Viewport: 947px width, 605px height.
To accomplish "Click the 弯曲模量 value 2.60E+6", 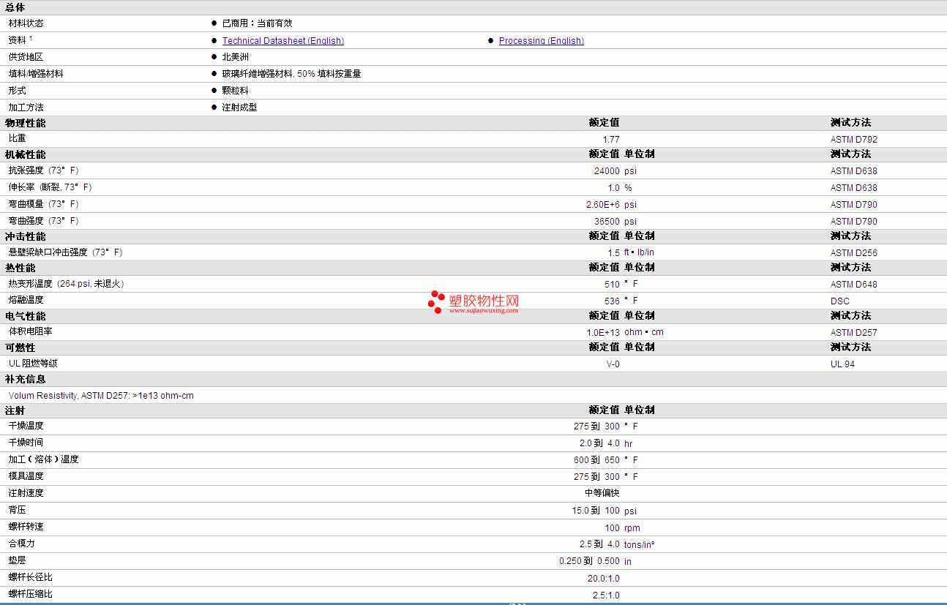I will tap(603, 205).
